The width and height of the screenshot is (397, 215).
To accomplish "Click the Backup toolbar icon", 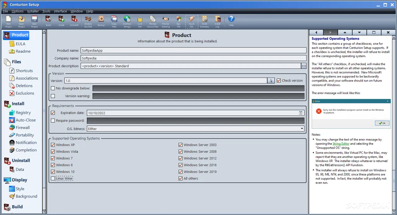I will click(101, 21).
